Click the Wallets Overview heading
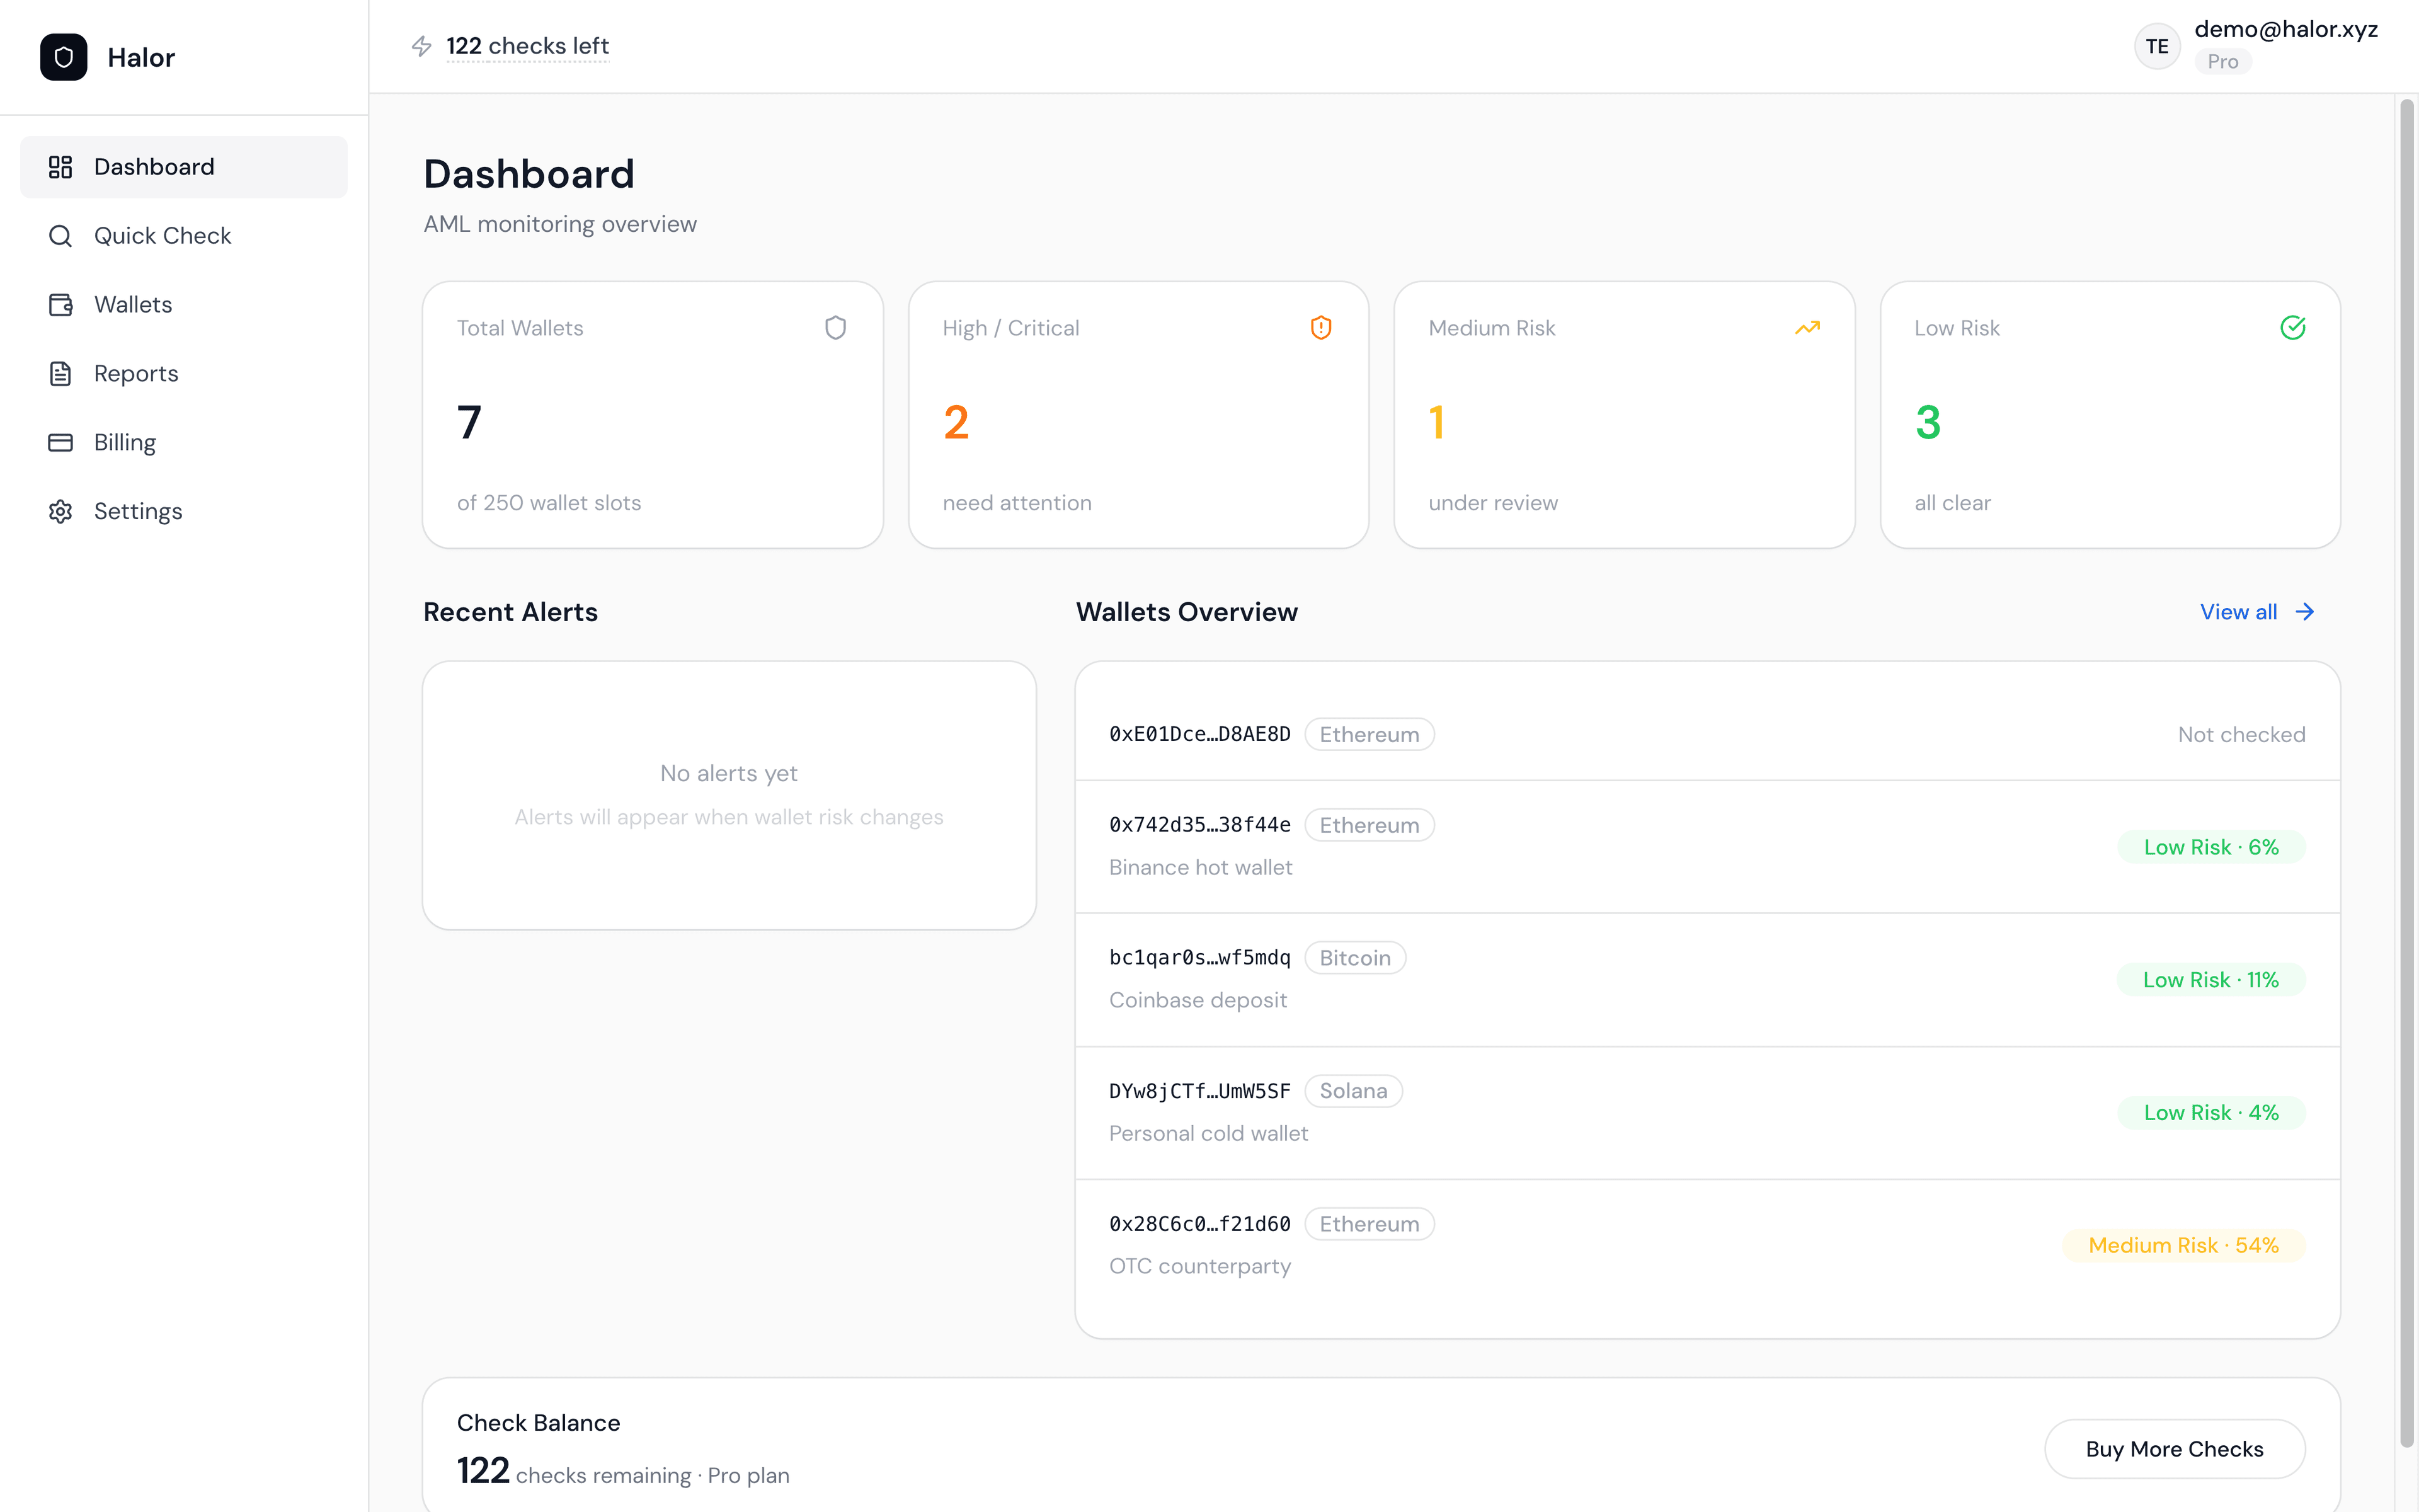2419x1512 pixels. [x=1187, y=612]
